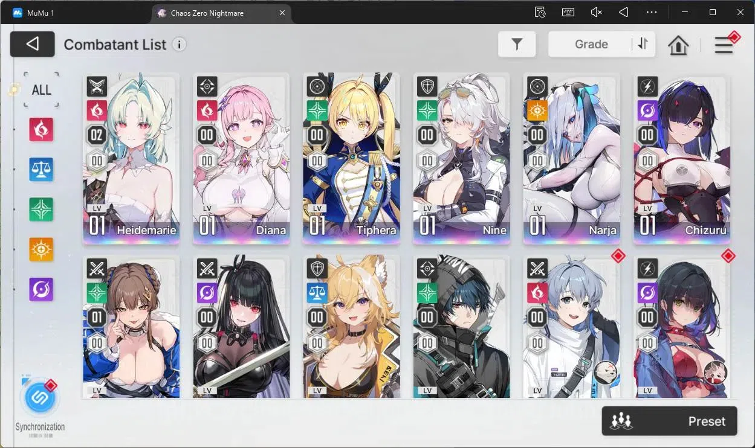Click Narja's target class icon
The image size is (755, 448).
click(537, 87)
